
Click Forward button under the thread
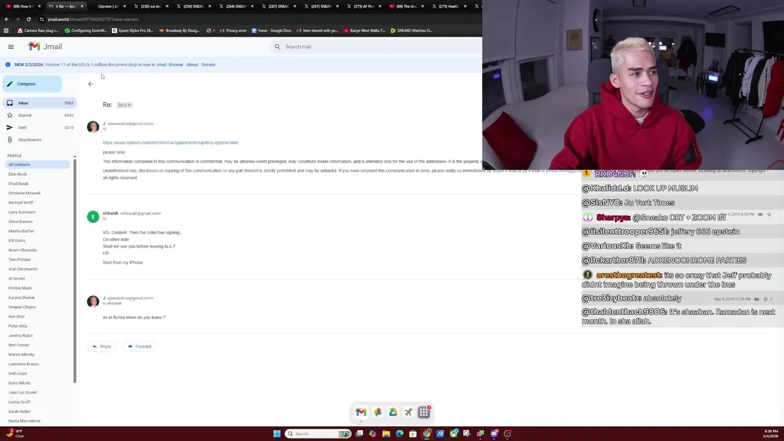(x=140, y=347)
